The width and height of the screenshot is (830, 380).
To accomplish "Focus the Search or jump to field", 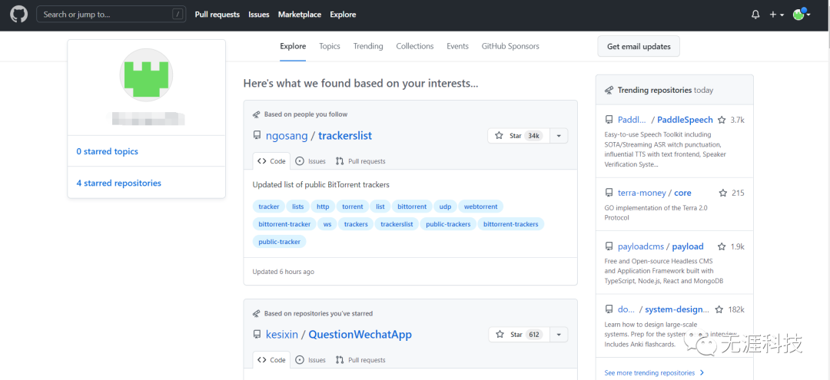I will (111, 15).
